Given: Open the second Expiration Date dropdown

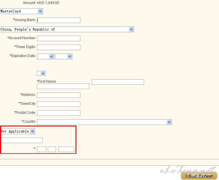Looking at the screenshot, I should coord(64,56).
